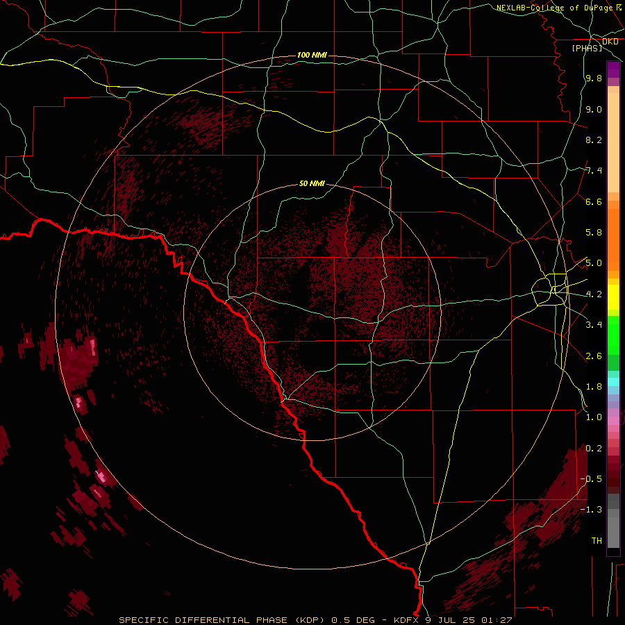Image resolution: width=625 pixels, height=625 pixels.
Task: Click the 50 NMI range ring label
Action: pyautogui.click(x=312, y=183)
